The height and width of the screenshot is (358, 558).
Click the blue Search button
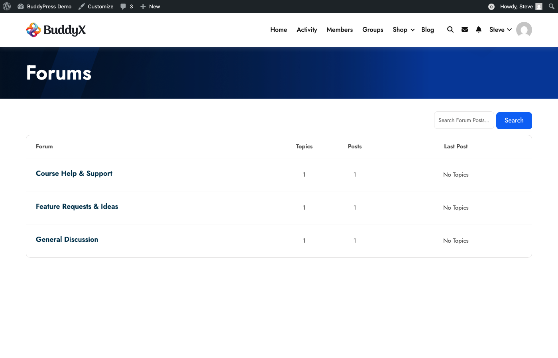514,120
